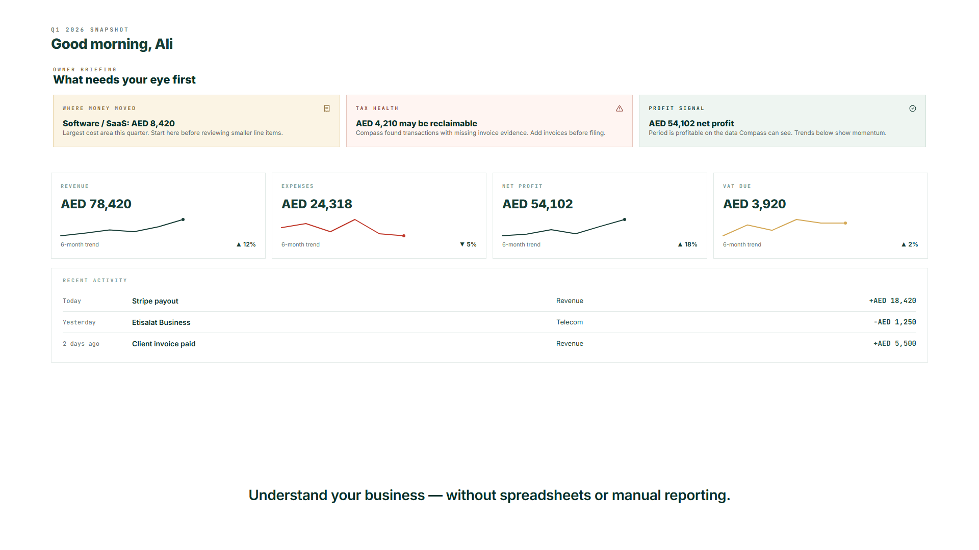Click the check circle icon in Profit Signal card
The height and width of the screenshot is (550, 979).
(913, 108)
